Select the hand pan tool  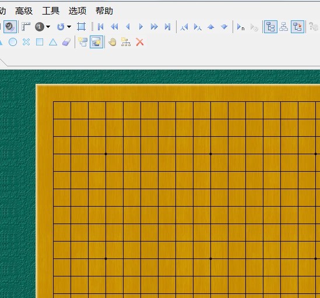[112, 42]
